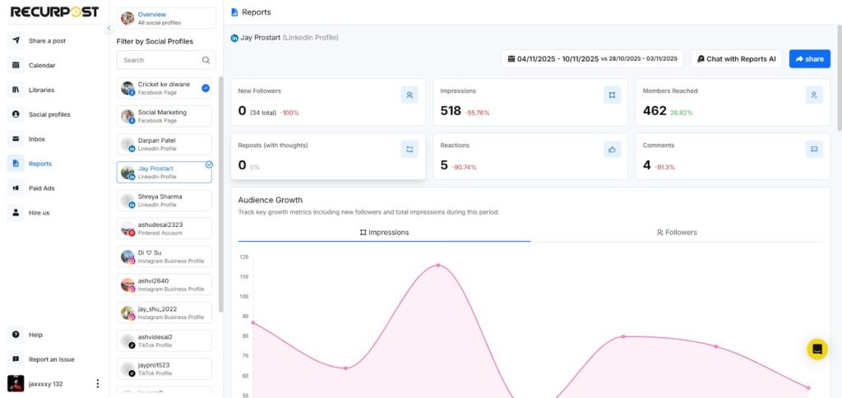
Task: Click the New Followers card icon
Action: pyautogui.click(x=409, y=95)
